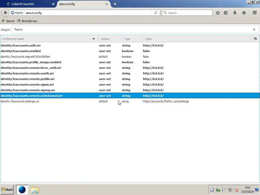Click the muted volume tray icon
Image resolution: width=260 pixels, height=195 pixels.
(x=236, y=190)
